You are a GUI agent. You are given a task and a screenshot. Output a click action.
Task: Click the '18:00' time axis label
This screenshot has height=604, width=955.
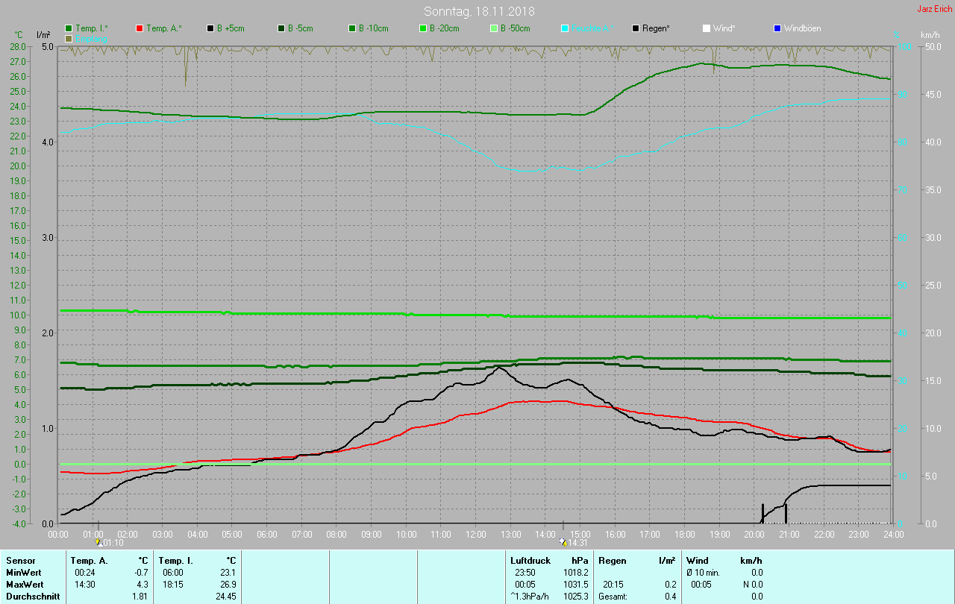685,534
